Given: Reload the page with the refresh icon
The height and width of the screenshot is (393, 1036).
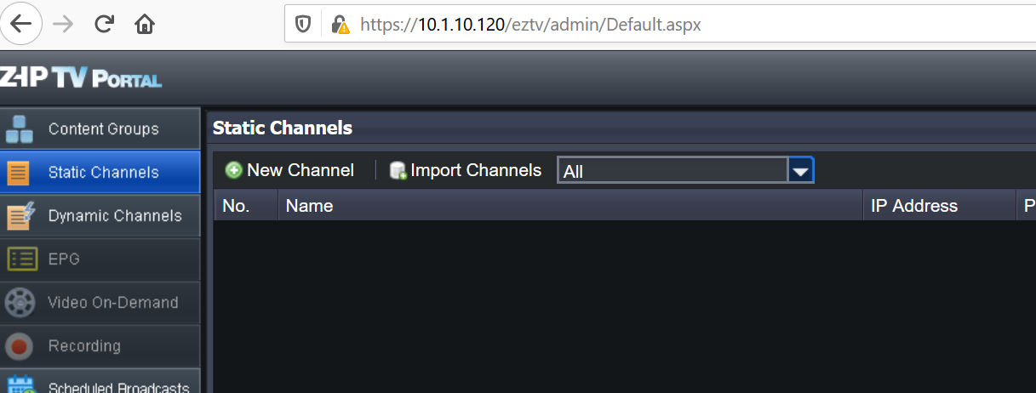Looking at the screenshot, I should [x=104, y=24].
